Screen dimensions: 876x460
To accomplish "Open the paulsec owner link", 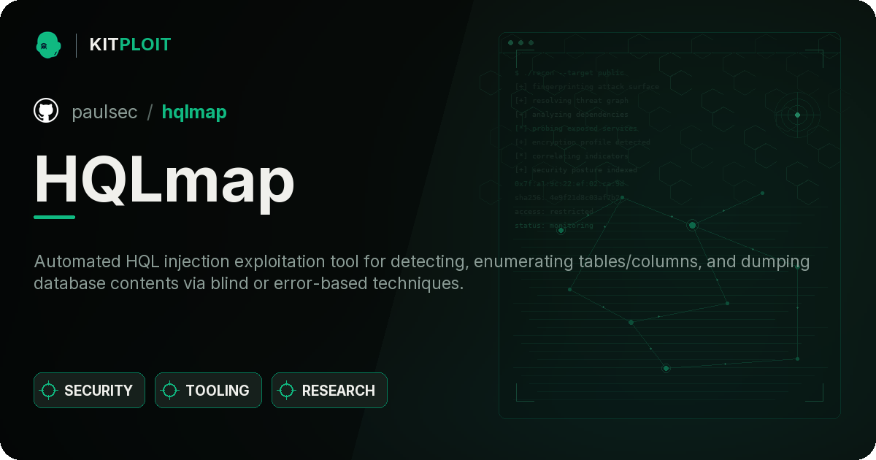I will tap(104, 112).
